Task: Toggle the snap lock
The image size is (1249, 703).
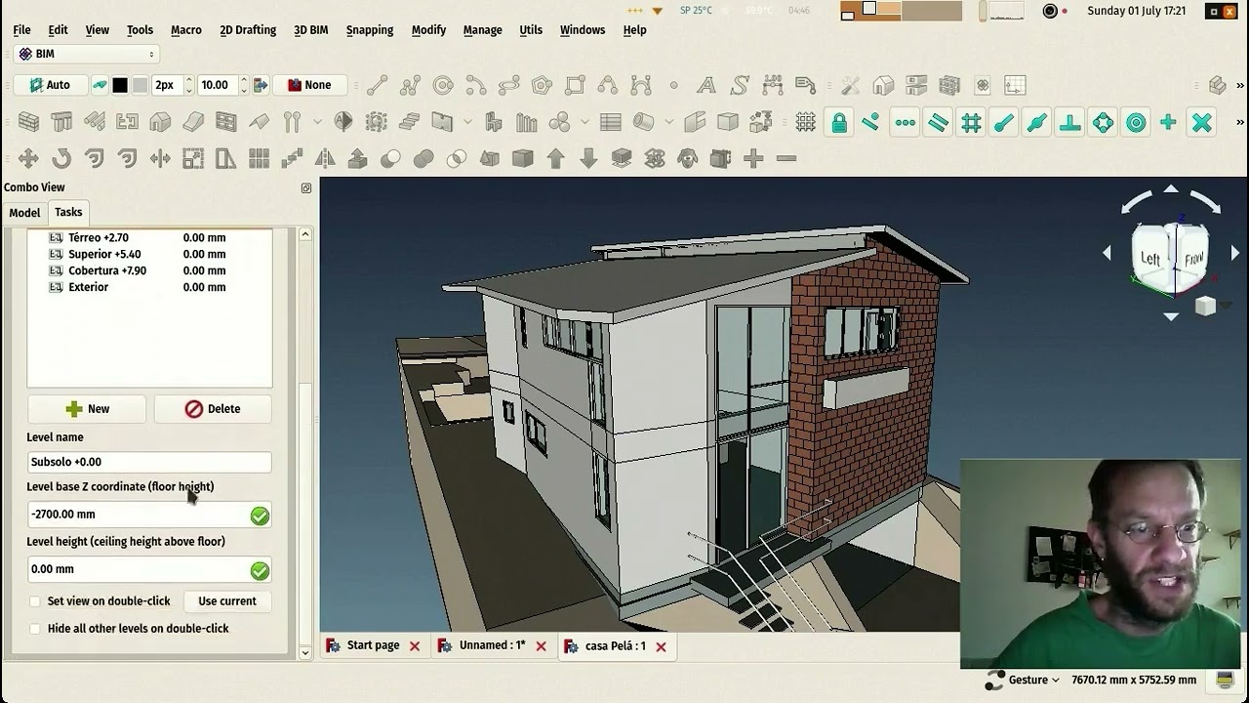Action: pyautogui.click(x=838, y=122)
